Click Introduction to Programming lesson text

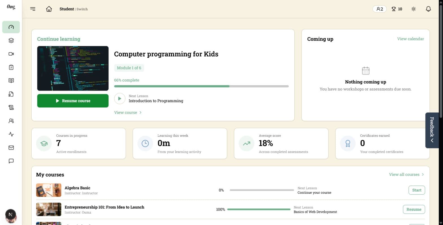156,101
